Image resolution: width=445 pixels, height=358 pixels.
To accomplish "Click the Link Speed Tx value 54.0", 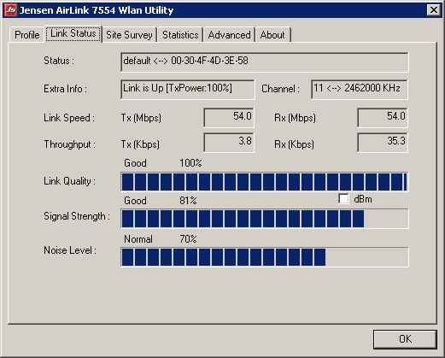I will [x=229, y=117].
